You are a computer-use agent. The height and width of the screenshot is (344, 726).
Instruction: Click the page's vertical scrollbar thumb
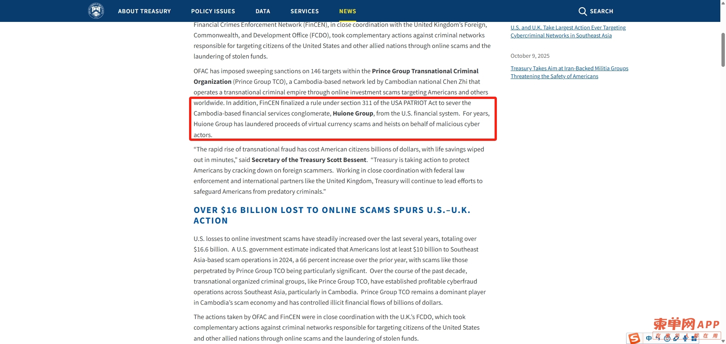[x=723, y=49]
